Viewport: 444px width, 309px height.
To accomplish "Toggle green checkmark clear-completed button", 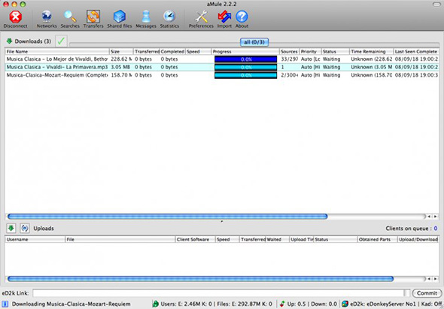I will [x=61, y=41].
